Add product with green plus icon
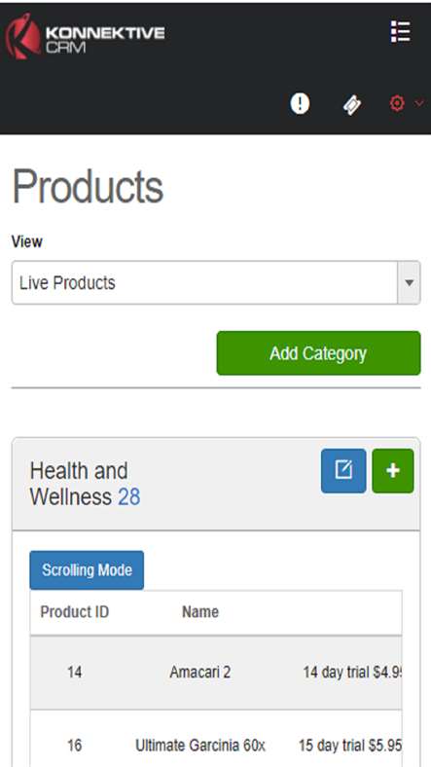This screenshot has height=767, width=431. coord(393,470)
